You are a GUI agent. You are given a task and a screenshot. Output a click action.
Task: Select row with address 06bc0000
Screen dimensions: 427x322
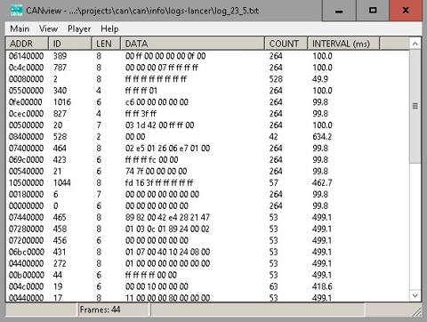(x=207, y=252)
